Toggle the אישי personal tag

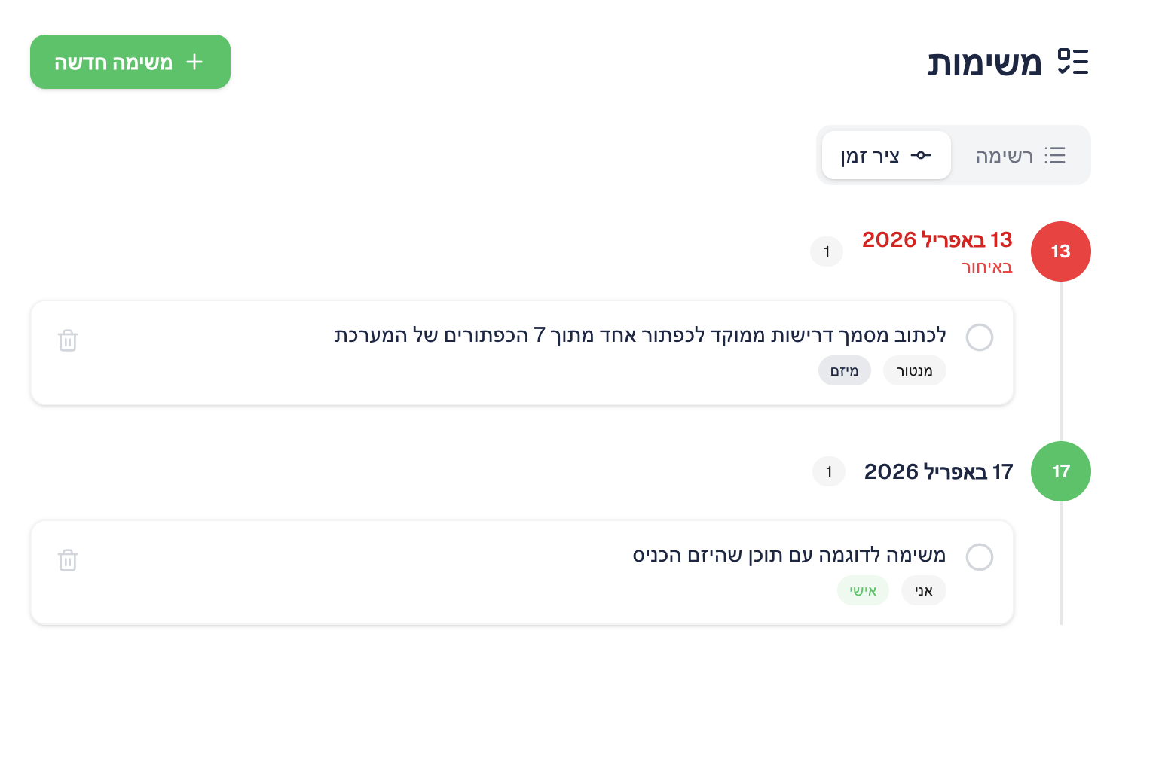click(863, 590)
